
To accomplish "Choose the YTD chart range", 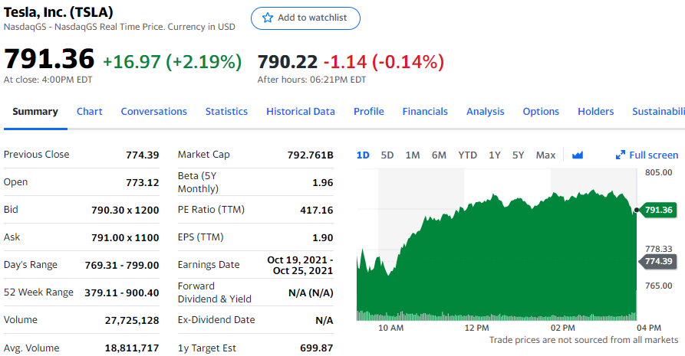I will 467,155.
